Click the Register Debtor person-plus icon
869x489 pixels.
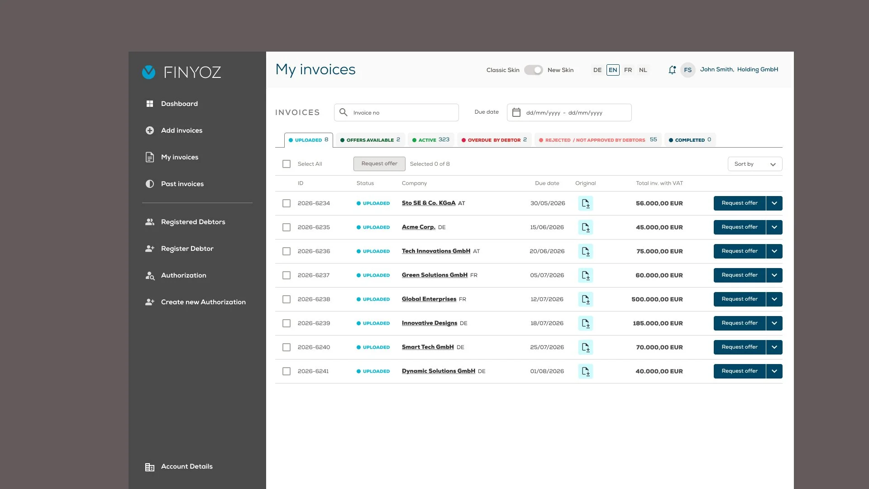pos(150,249)
